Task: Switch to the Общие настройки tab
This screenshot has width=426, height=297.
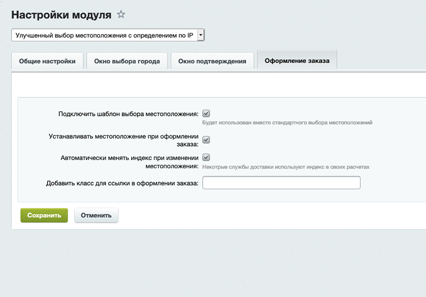Action: point(47,60)
